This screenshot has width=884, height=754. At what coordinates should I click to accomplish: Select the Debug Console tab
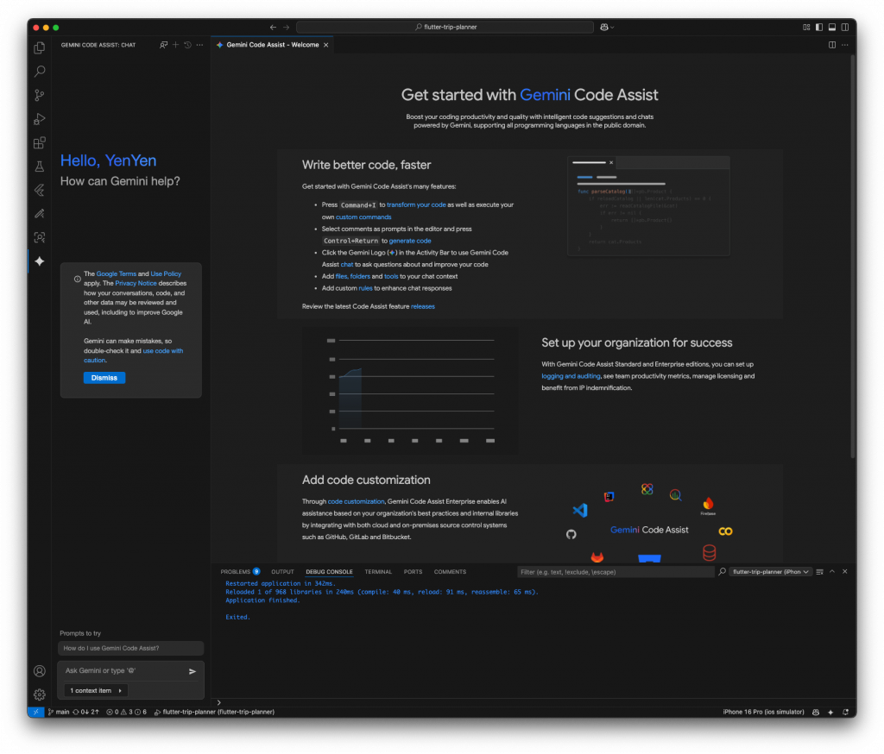point(329,571)
